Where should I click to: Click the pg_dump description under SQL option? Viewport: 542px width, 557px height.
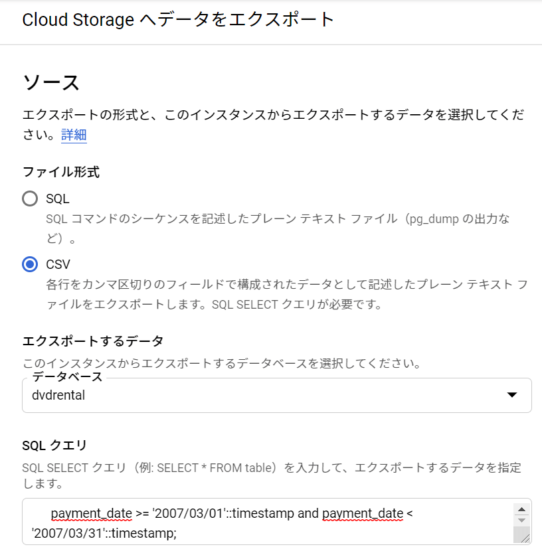278,228
